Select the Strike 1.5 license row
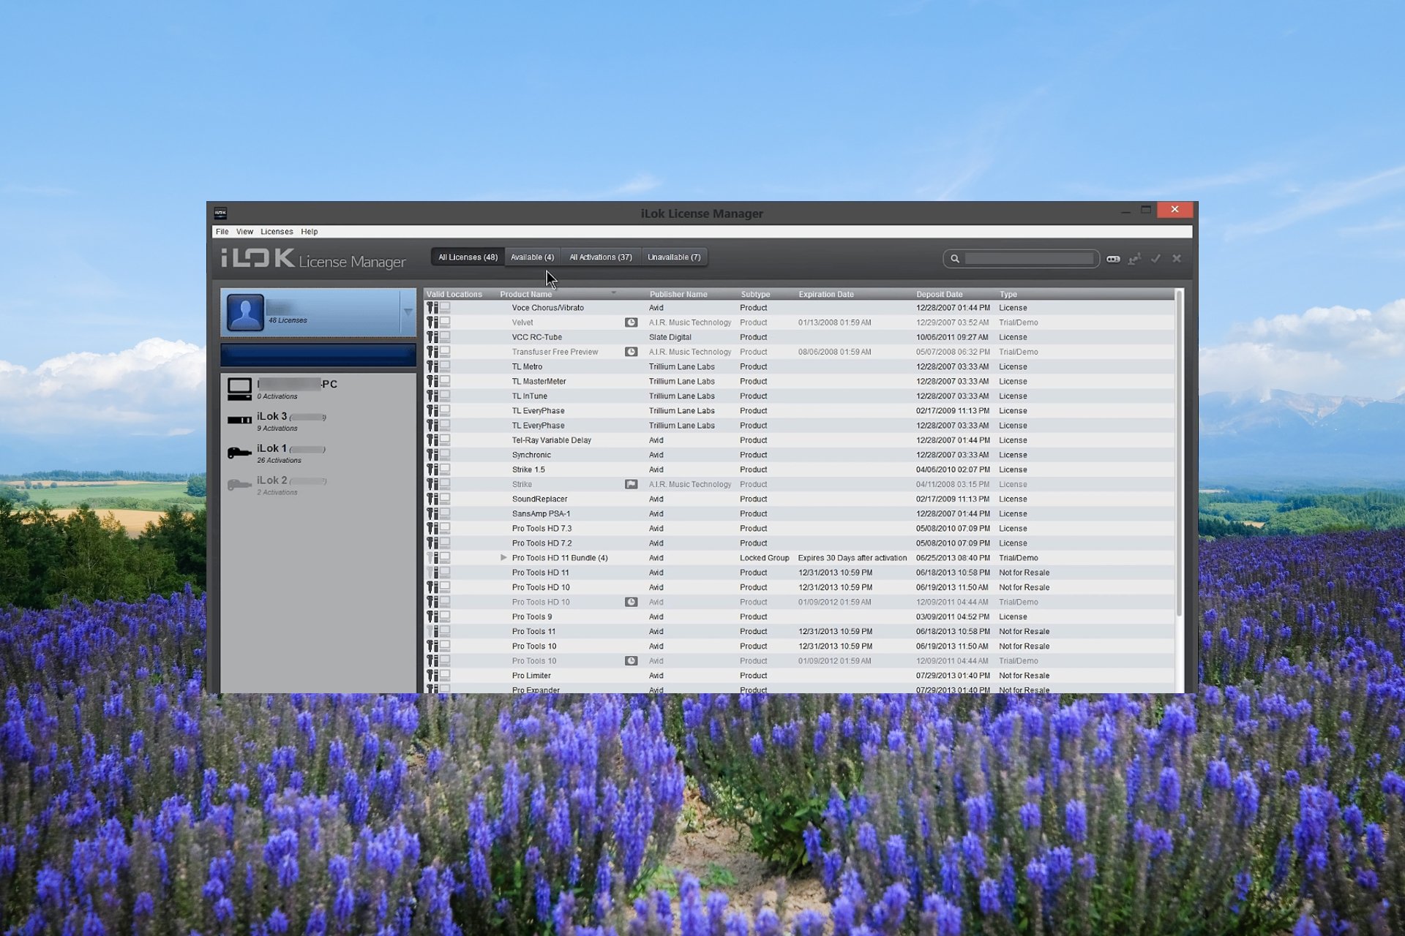1405x936 pixels. click(800, 469)
